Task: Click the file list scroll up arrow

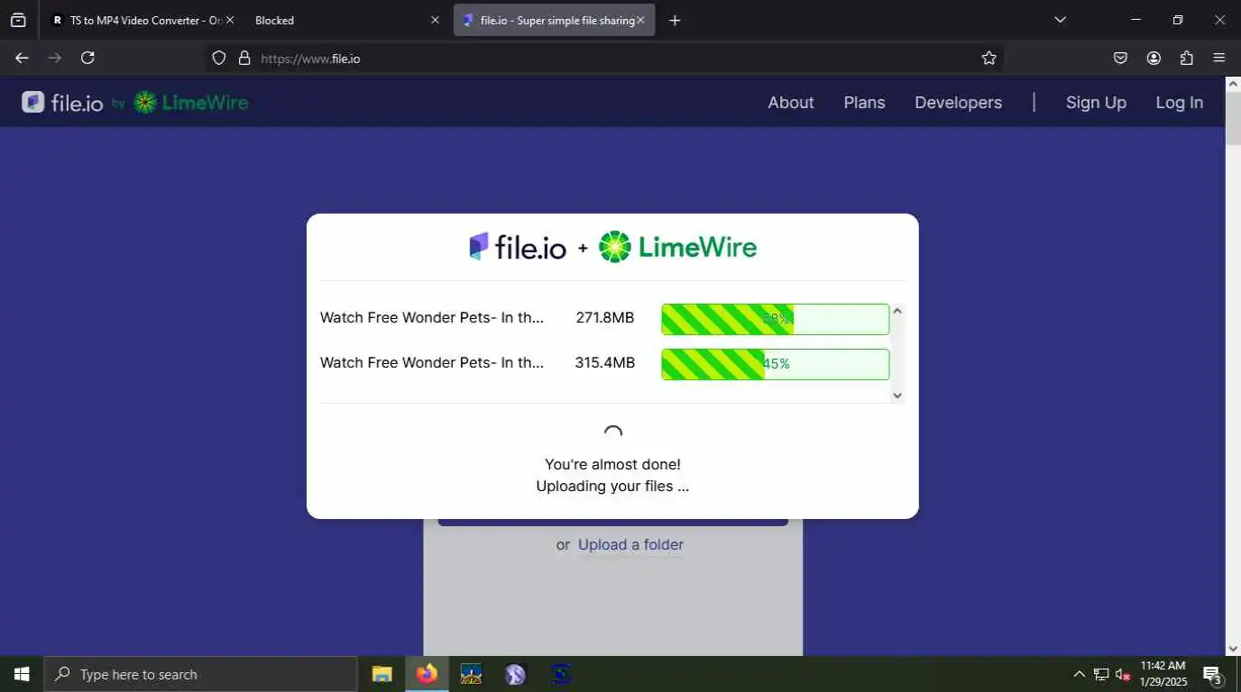Action: click(897, 311)
